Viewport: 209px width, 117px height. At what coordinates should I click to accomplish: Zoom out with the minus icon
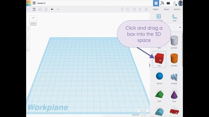point(28,44)
